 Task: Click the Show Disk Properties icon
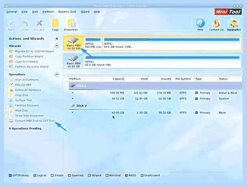(11, 115)
